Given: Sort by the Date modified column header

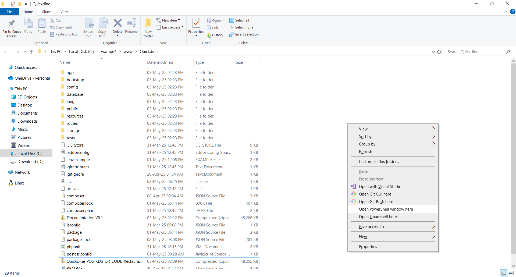Looking at the screenshot, I should point(160,62).
